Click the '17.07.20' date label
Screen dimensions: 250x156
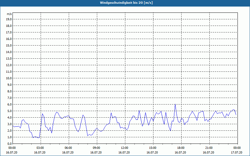pyautogui.click(x=237, y=153)
